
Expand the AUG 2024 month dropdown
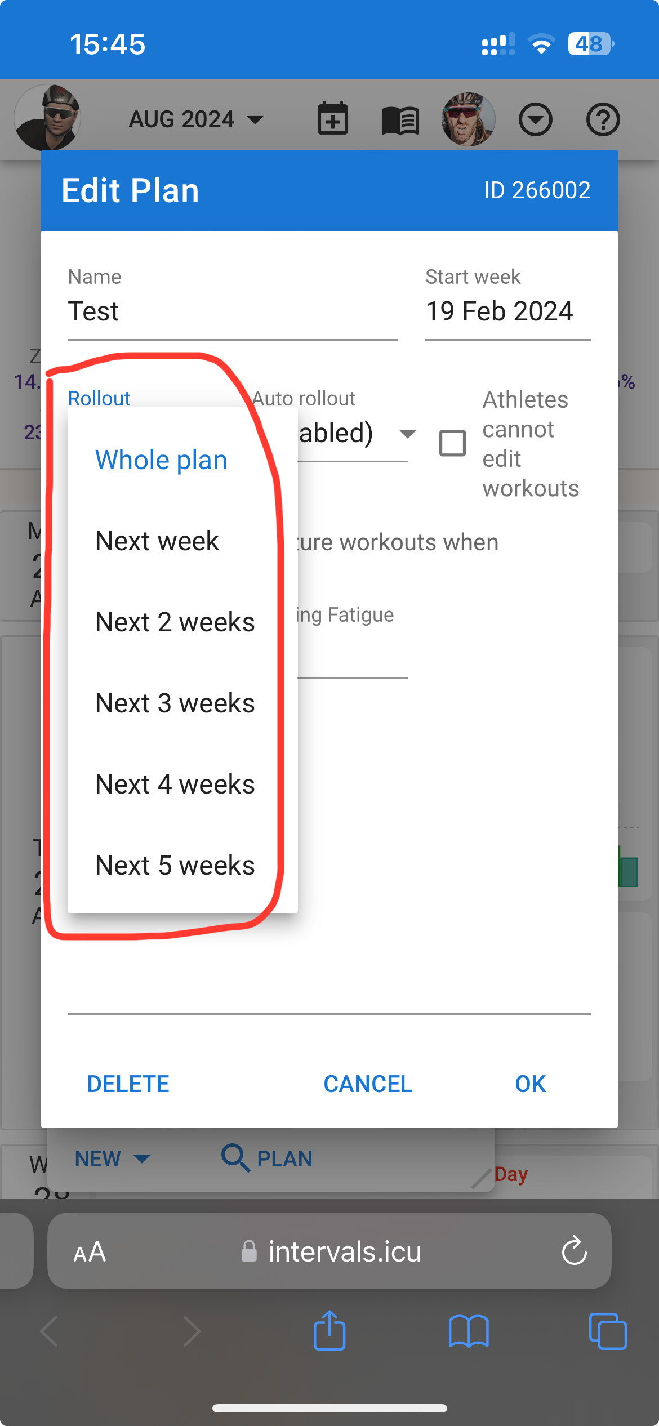pyautogui.click(x=195, y=119)
